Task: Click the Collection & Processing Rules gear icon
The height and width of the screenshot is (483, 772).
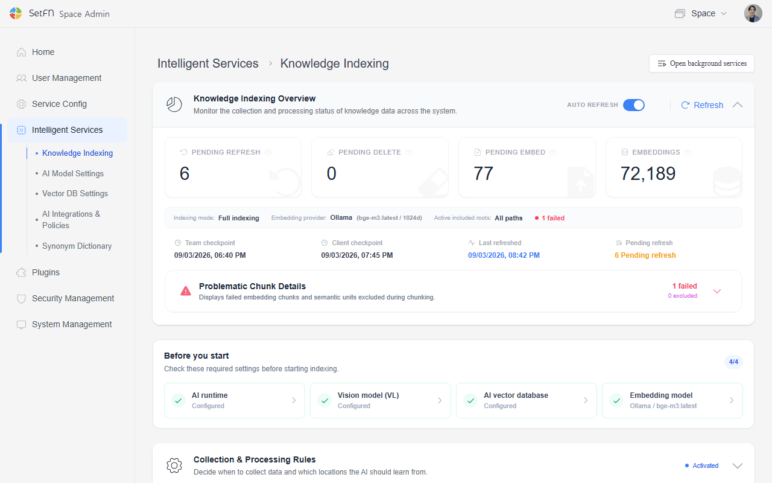Action: pos(174,465)
